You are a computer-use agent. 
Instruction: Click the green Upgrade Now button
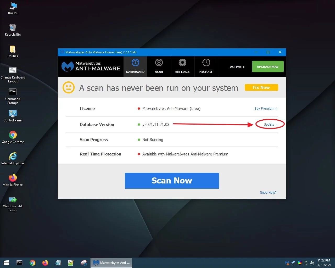268,67
